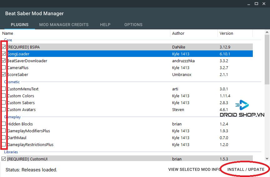Select the Hidden Blocks row name

point(20,124)
